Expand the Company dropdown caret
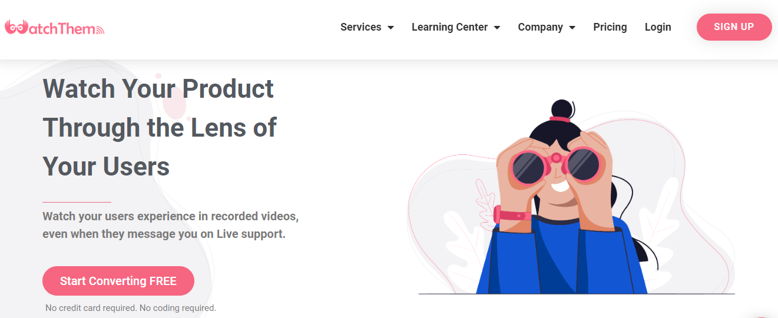This screenshot has width=778, height=318. pos(572,28)
